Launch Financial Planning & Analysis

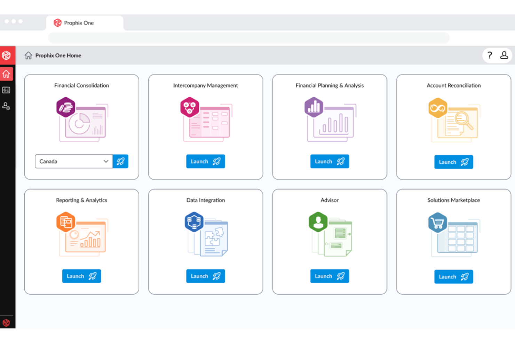[x=330, y=161]
